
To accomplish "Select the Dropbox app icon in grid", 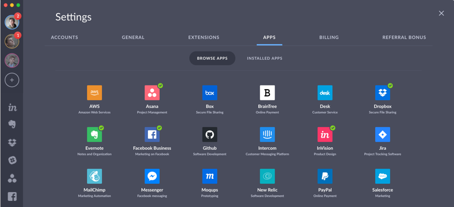I will (382, 93).
